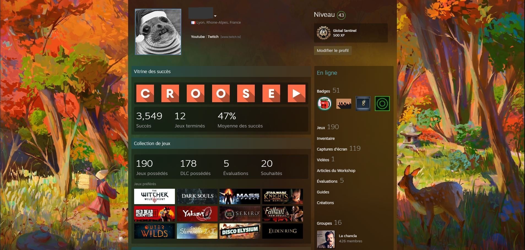Click the www.twitch.tv URL text
The width and height of the screenshot is (525, 250).
(x=231, y=37)
